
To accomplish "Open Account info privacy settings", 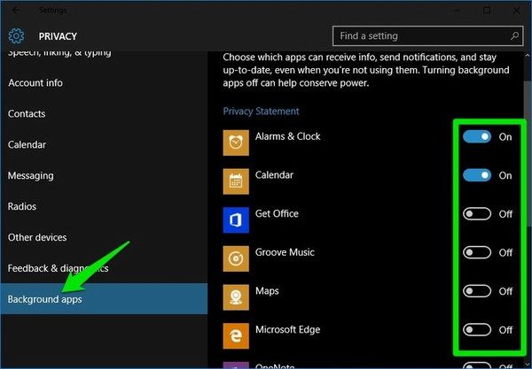I will tap(35, 83).
